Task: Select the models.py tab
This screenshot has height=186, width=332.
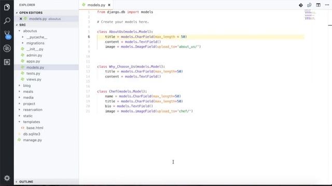Action: coord(96,5)
